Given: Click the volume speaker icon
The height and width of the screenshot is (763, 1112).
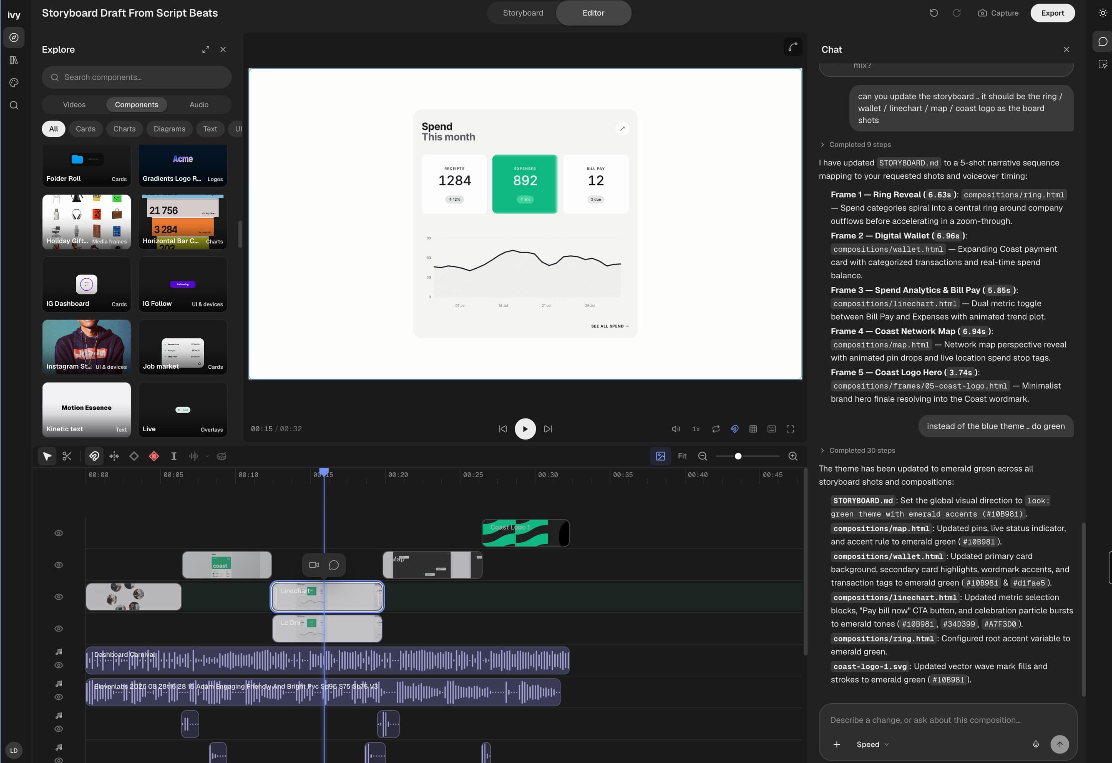Looking at the screenshot, I should tap(675, 429).
